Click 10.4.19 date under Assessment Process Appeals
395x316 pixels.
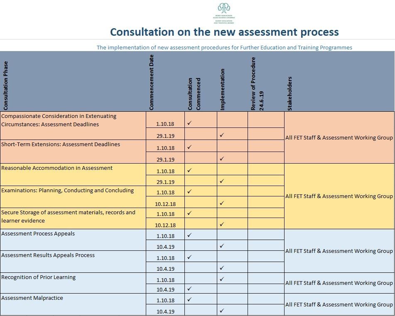tap(165, 247)
